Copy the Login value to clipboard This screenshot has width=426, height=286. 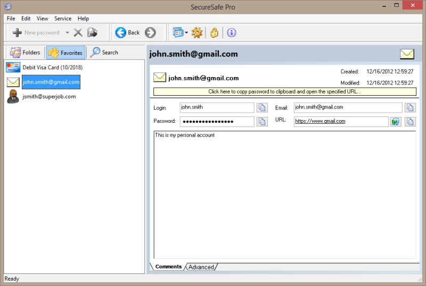262,107
